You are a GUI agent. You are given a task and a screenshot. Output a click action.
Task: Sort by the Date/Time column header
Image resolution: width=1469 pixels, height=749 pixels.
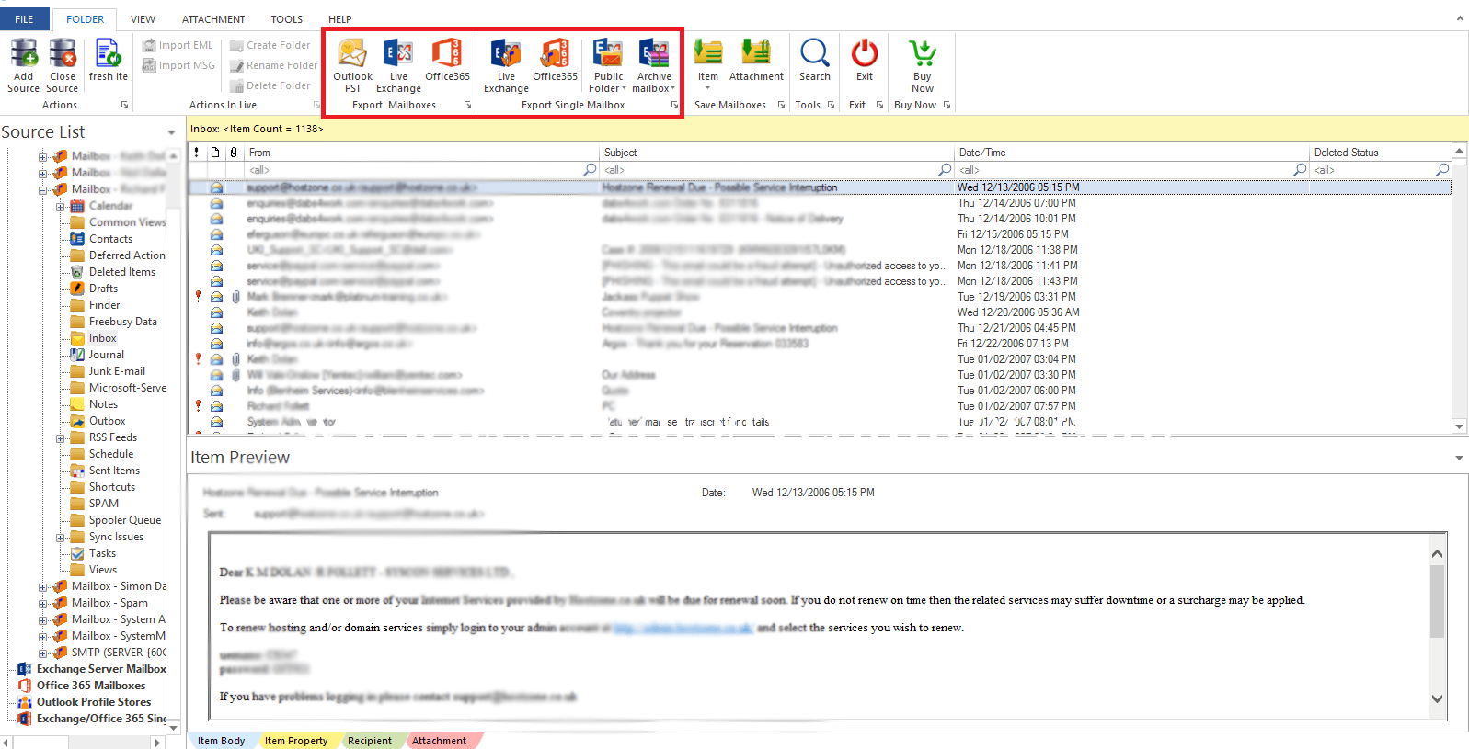tap(1132, 153)
